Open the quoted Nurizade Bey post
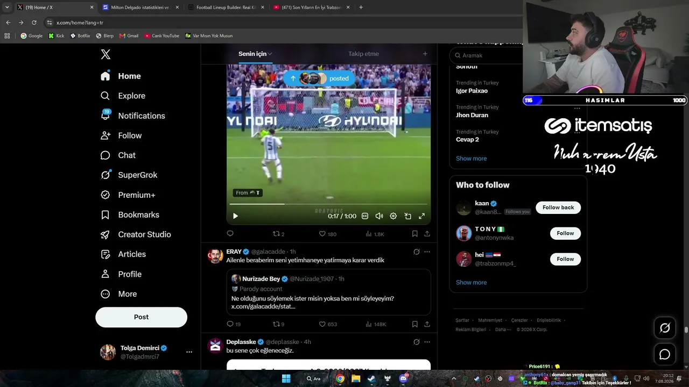The height and width of the screenshot is (387, 689). pos(328,292)
